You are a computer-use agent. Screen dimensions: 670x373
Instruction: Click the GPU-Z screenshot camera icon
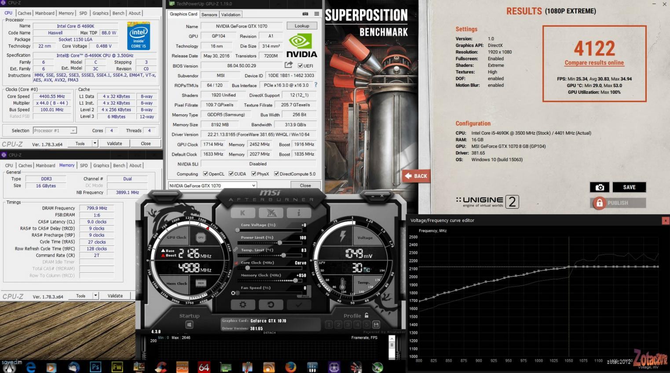305,14
